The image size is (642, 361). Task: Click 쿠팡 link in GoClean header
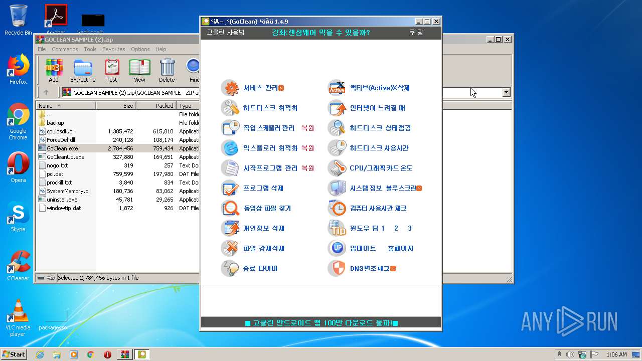pyautogui.click(x=416, y=33)
